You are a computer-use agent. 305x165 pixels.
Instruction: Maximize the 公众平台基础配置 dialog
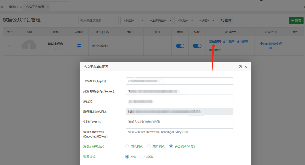point(240,67)
